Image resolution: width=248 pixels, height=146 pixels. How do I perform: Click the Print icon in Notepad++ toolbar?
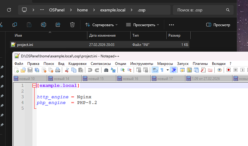click(58, 70)
